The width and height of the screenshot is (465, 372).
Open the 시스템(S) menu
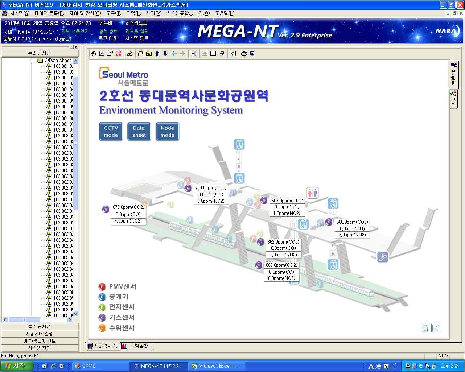point(20,13)
